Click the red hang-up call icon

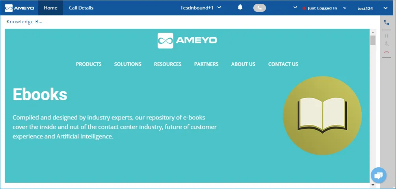click(387, 52)
